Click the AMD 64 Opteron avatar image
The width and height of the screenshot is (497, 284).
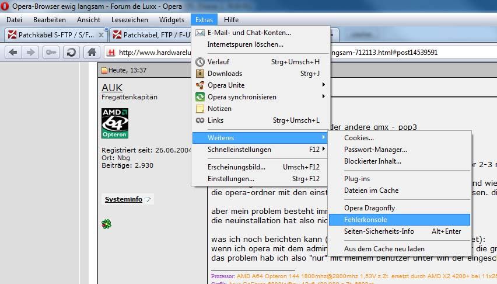pos(115,123)
